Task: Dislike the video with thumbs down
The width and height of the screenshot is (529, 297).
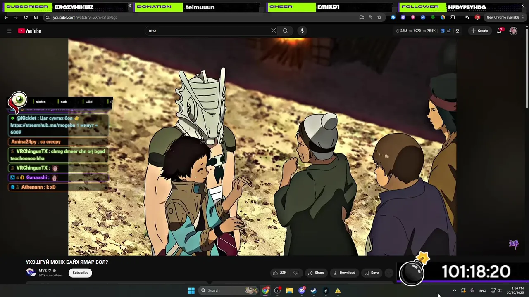Action: click(296, 273)
